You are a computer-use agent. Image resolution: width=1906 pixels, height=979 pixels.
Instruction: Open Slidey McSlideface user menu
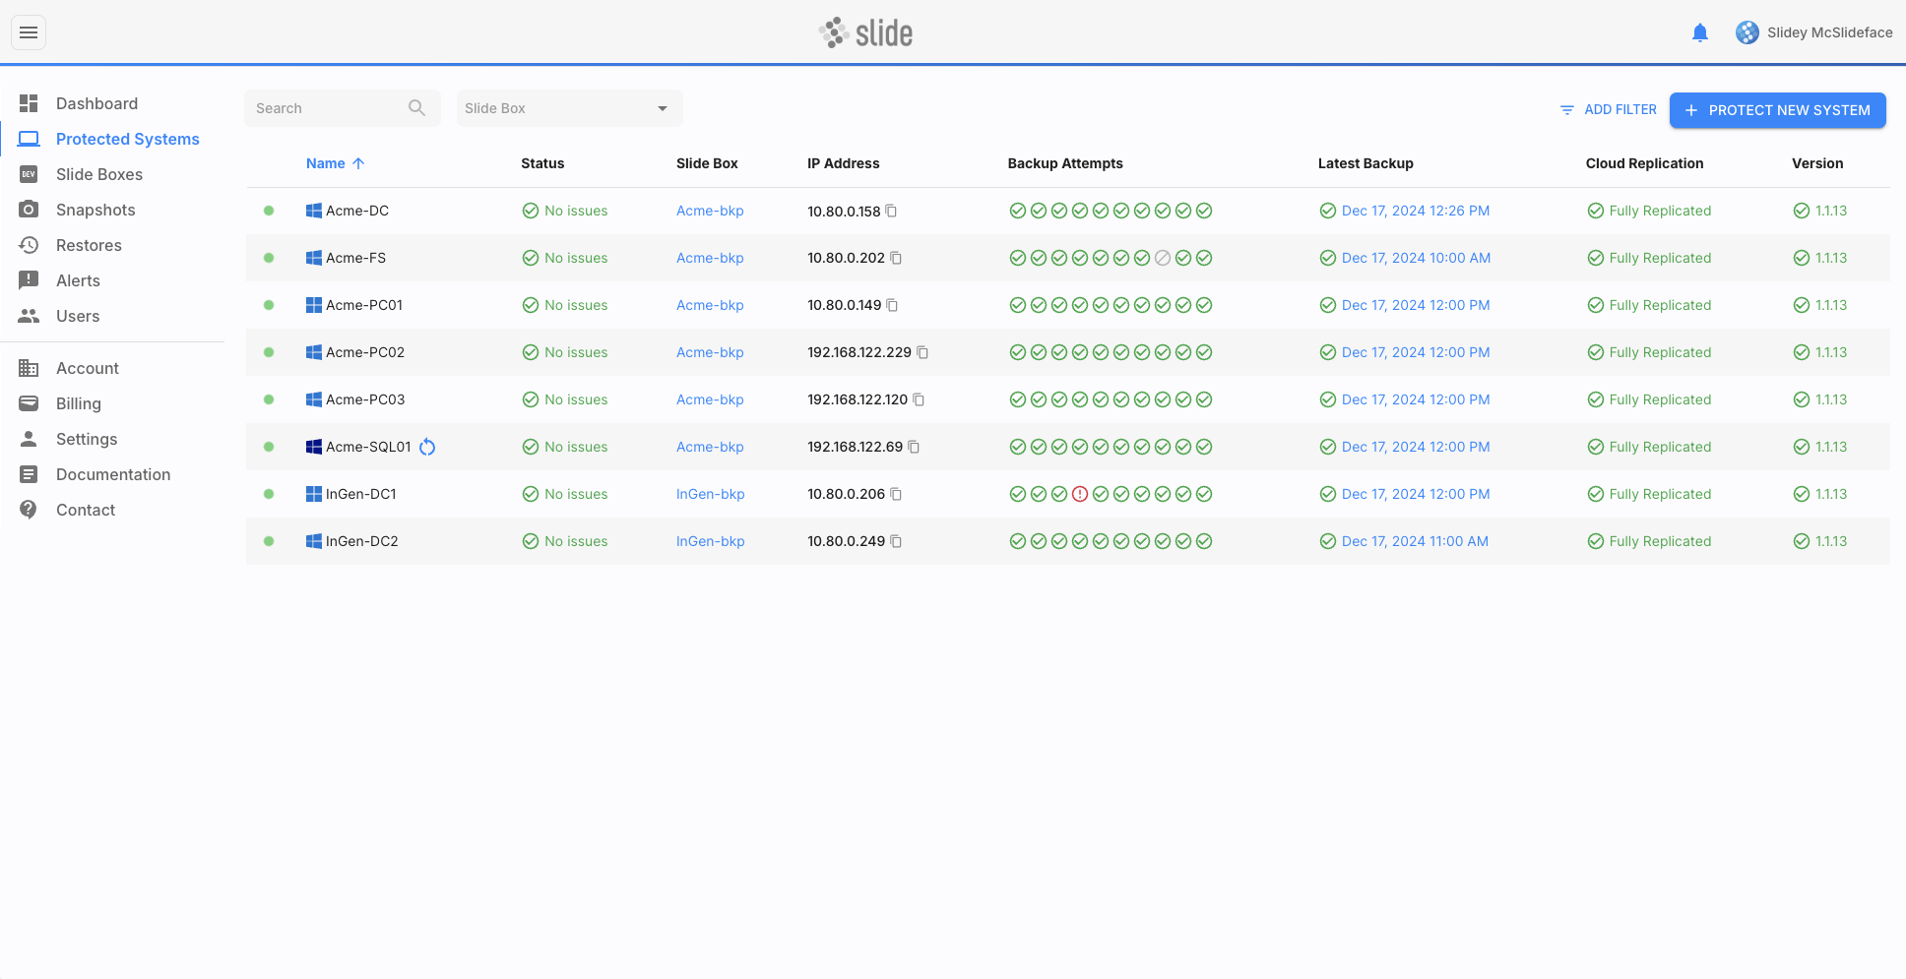tap(1813, 32)
